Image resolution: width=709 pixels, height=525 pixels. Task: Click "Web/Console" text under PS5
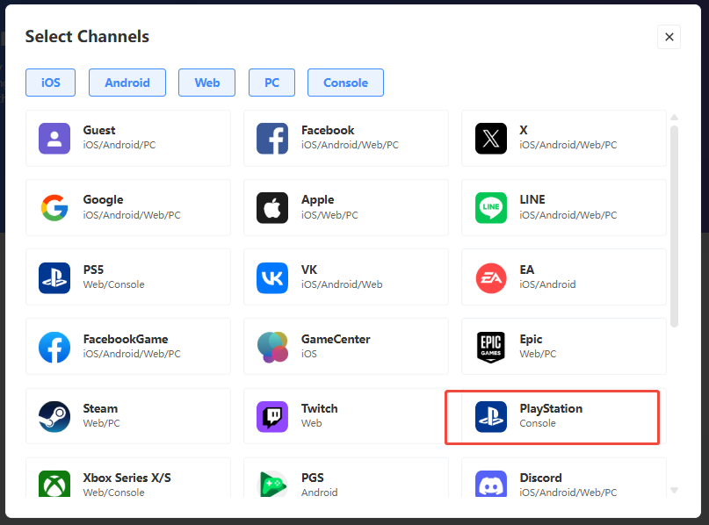(x=113, y=284)
